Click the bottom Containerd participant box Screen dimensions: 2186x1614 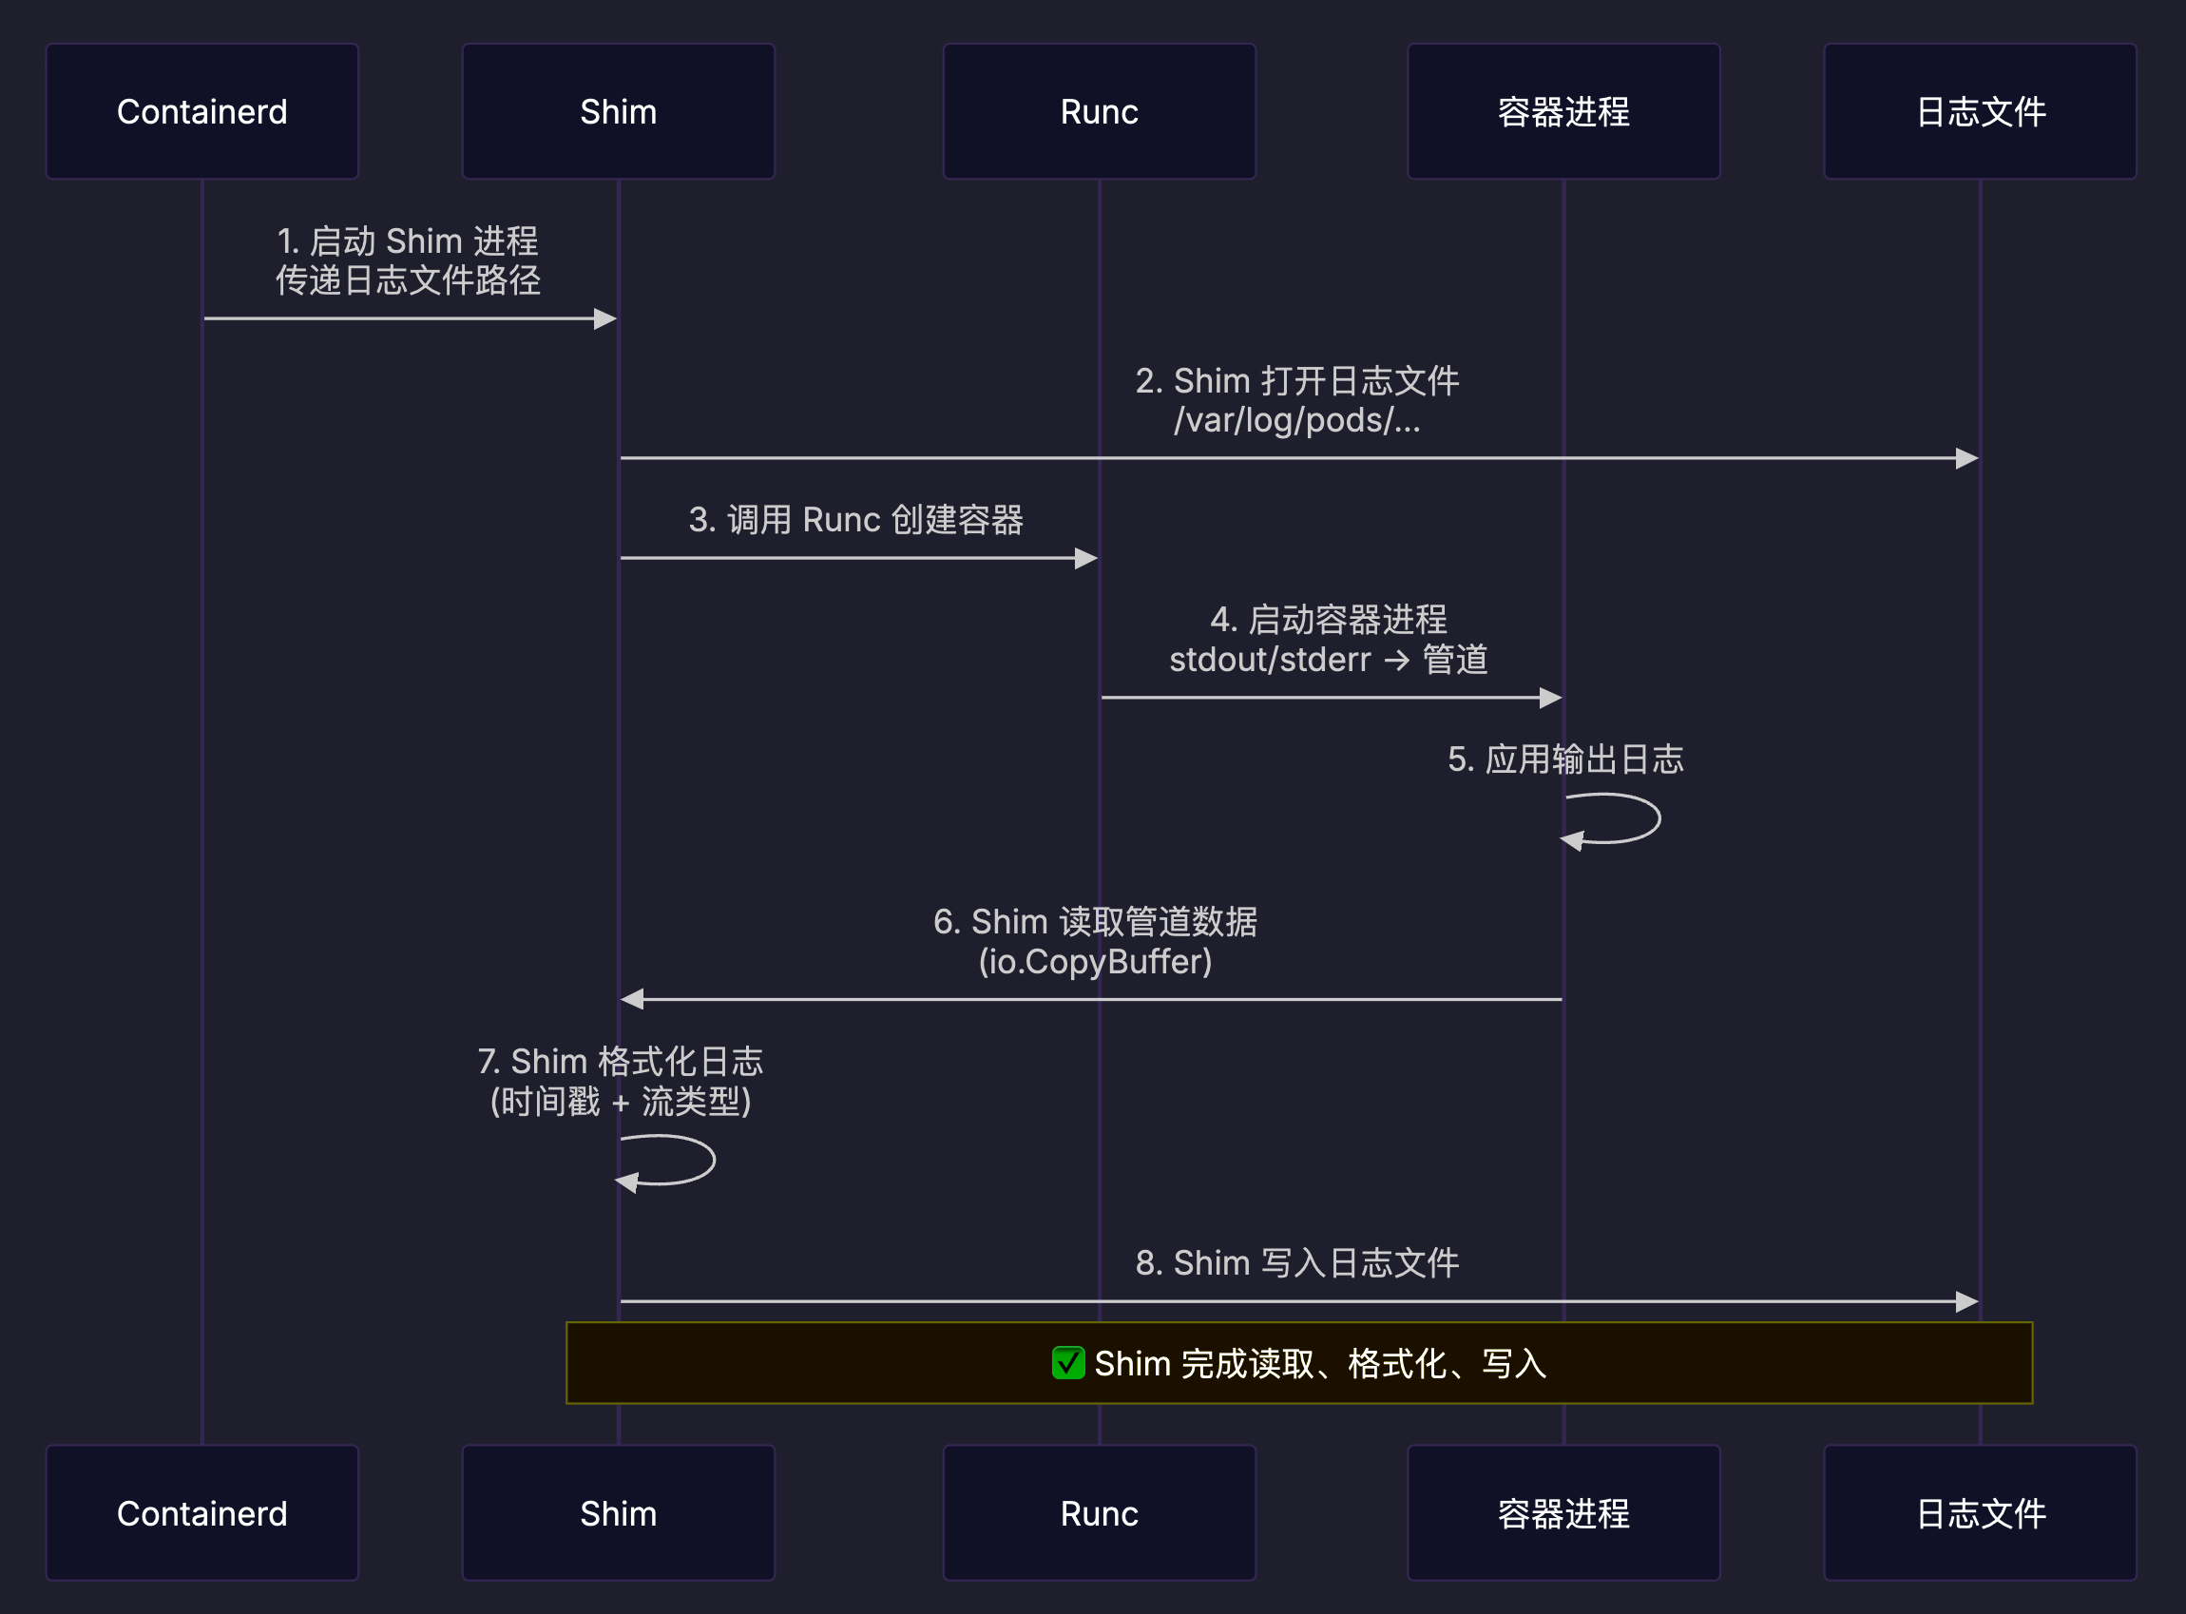[202, 1512]
